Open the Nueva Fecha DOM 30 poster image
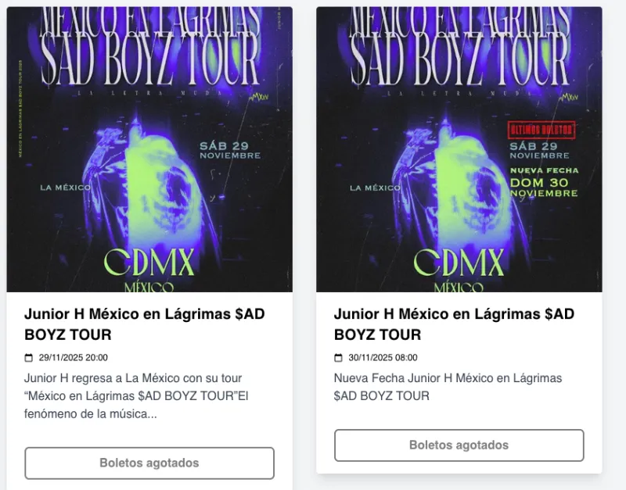626x490 pixels. (459, 149)
